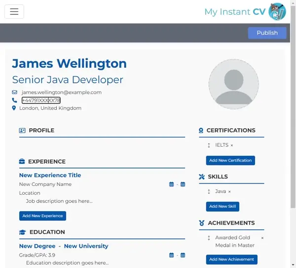Open the hamburger navigation menu
This screenshot has width=296, height=268.
[14, 12]
